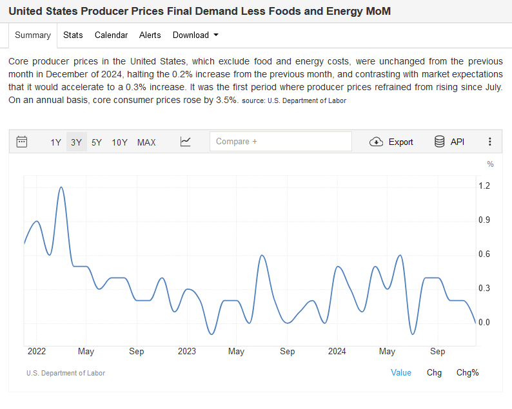The image size is (512, 409).
Task: Click the Compare + input field
Action: click(281, 142)
